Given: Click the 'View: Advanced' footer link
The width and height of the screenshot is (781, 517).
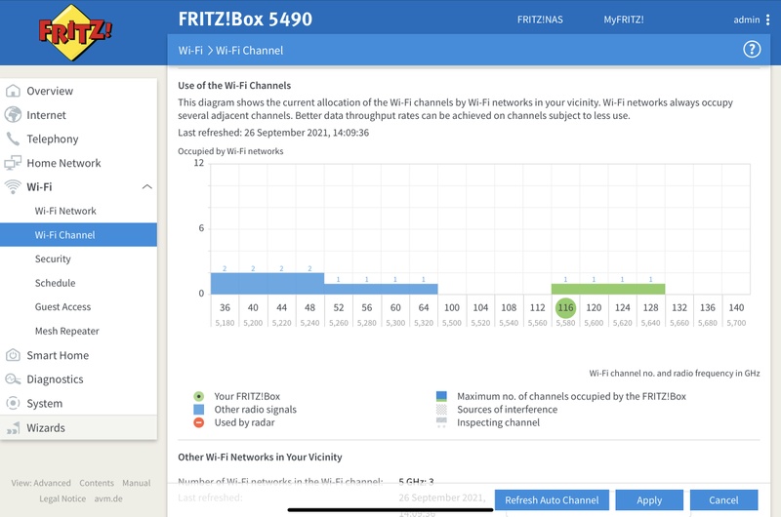Looking at the screenshot, I should [x=41, y=483].
